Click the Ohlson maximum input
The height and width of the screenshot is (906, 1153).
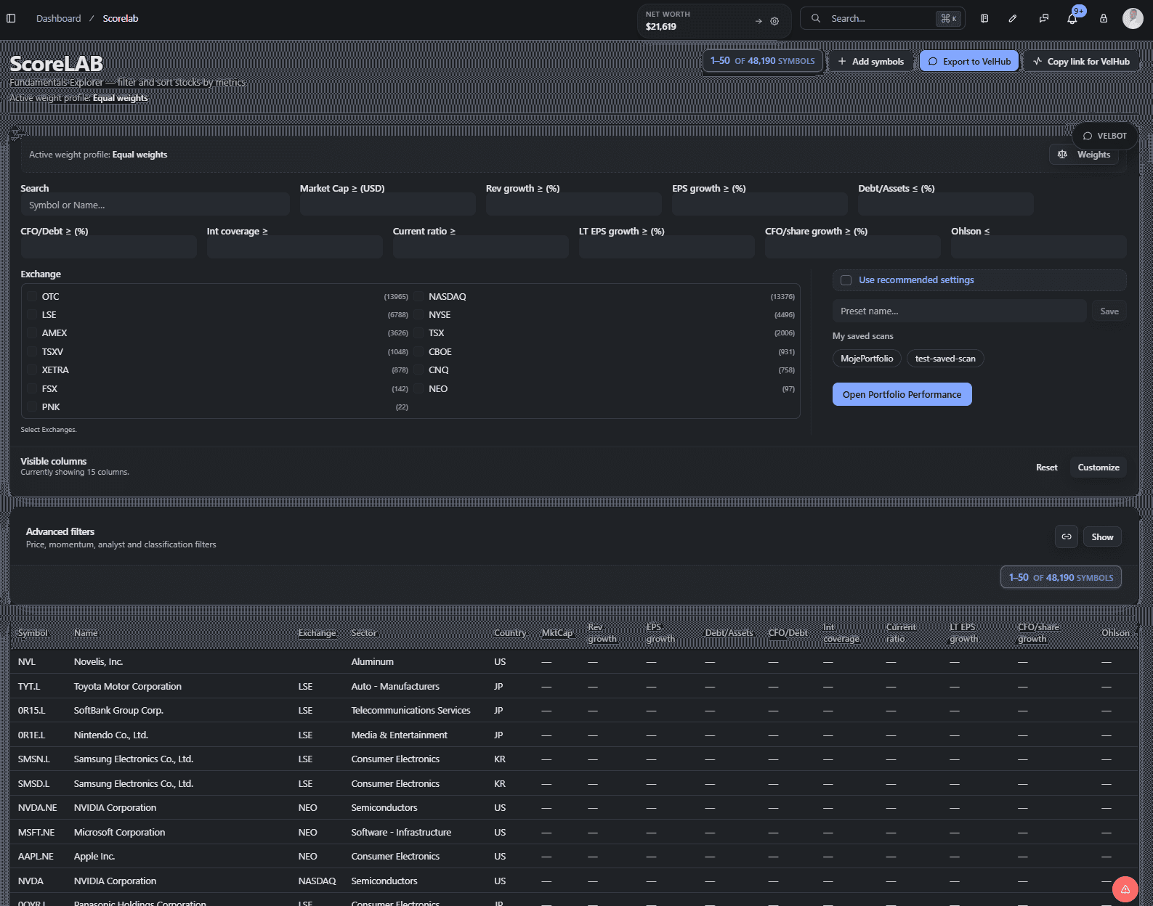point(1038,248)
